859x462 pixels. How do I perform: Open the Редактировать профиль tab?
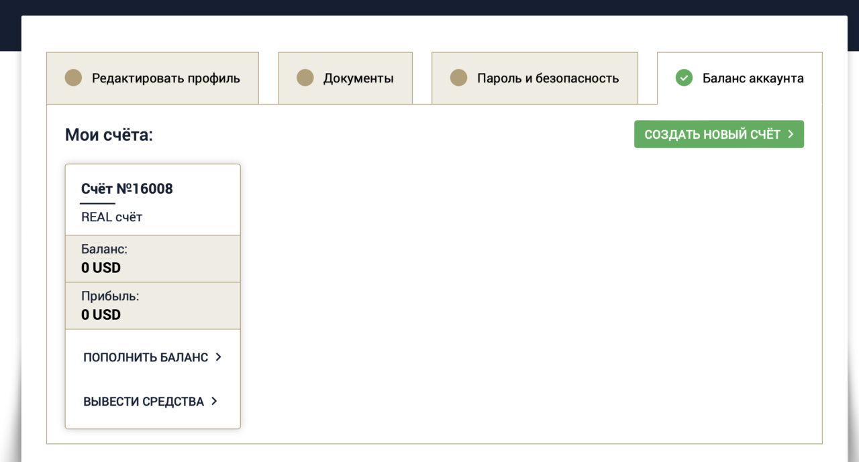152,78
